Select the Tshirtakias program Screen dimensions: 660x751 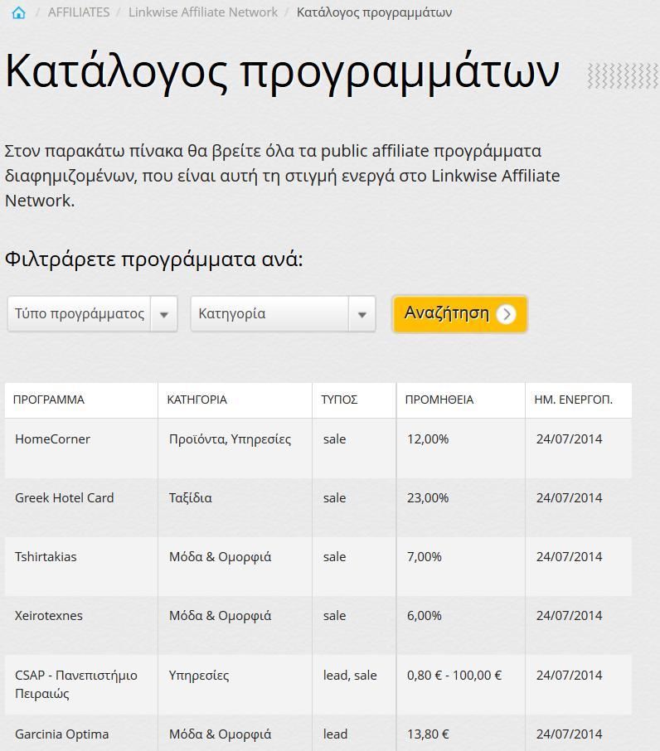(x=46, y=557)
